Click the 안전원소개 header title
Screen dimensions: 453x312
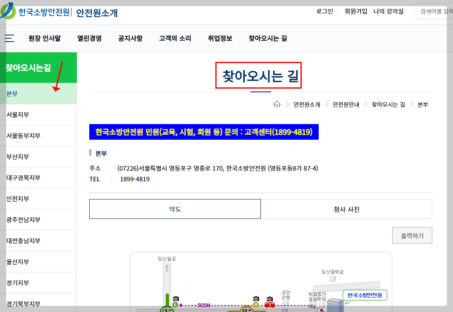97,13
